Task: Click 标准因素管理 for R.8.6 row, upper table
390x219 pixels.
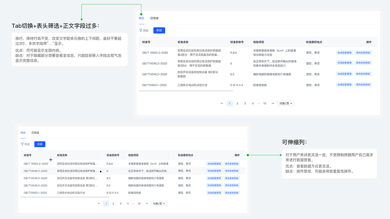Action: (x=345, y=53)
